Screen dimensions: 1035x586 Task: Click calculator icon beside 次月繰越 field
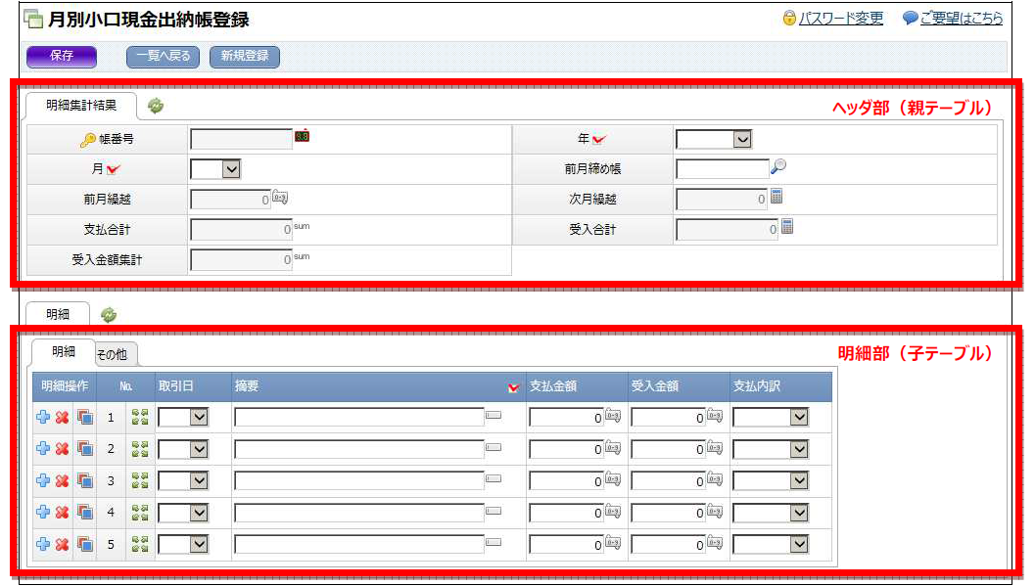[x=776, y=198]
